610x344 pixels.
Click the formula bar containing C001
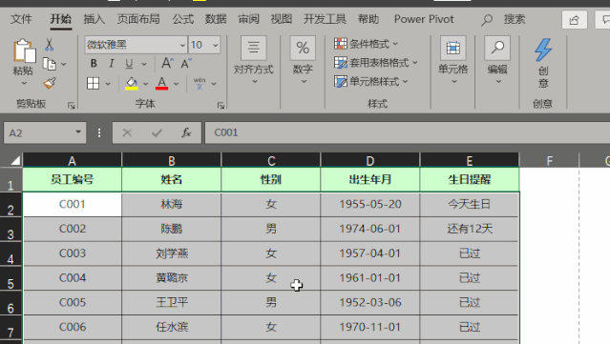(x=407, y=132)
